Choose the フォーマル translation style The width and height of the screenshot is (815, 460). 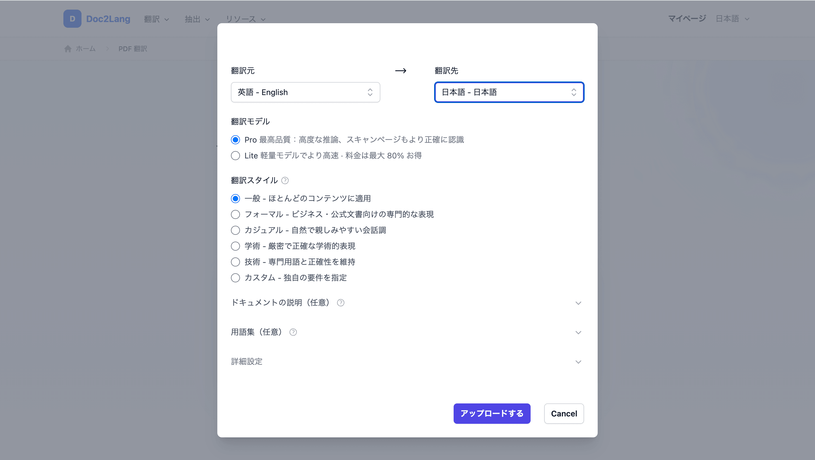[235, 214]
